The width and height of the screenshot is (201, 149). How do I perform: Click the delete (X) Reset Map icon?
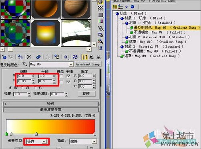click(29, 57)
